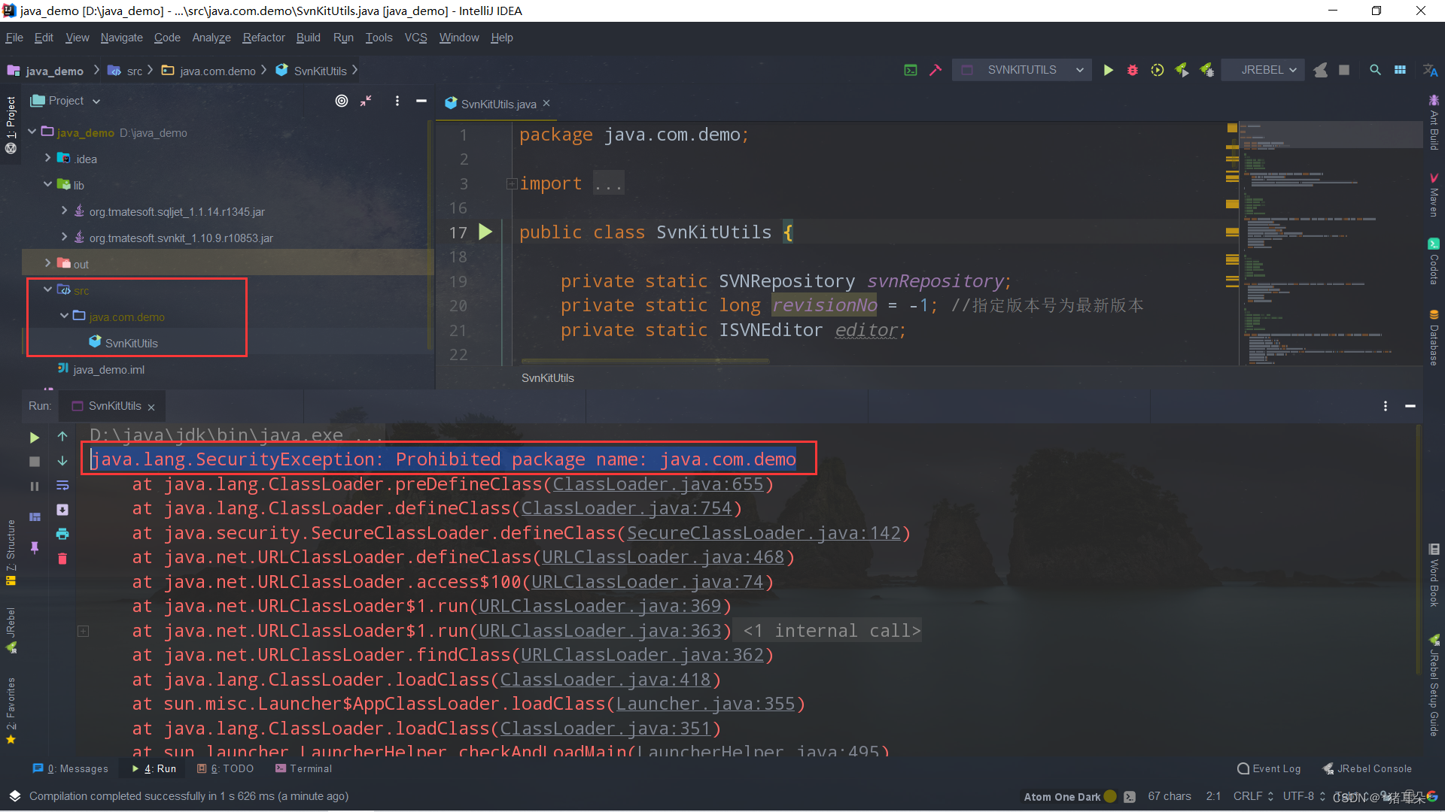Run the application with the green Run icon
Viewport: 1445px width, 812px height.
click(1108, 69)
